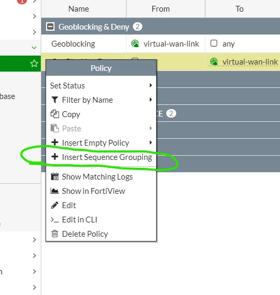Click the Copy clipboard icon
This screenshot has width=280, height=295.
55,114
